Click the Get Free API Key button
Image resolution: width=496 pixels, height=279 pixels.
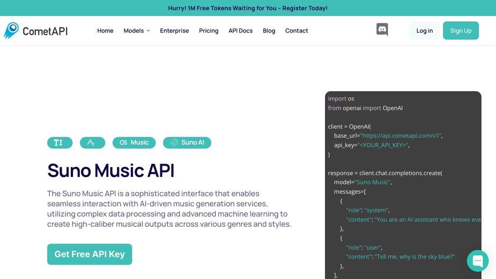coord(90,254)
